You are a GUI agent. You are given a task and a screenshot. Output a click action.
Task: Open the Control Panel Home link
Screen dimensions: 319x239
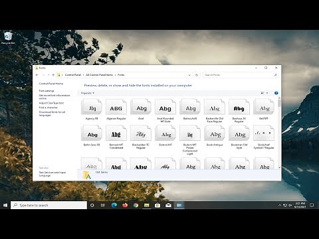coord(51,84)
